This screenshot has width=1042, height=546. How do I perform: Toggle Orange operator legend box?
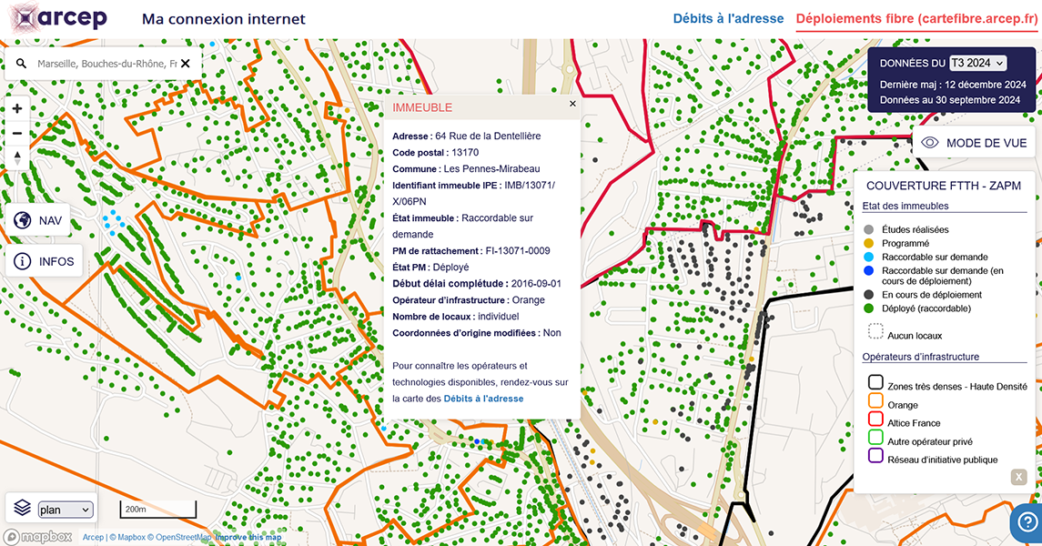875,401
